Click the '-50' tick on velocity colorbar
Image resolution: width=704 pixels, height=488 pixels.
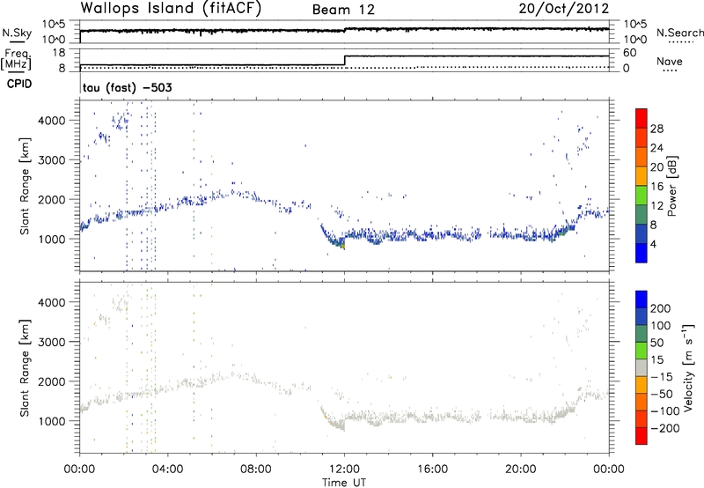(660, 394)
